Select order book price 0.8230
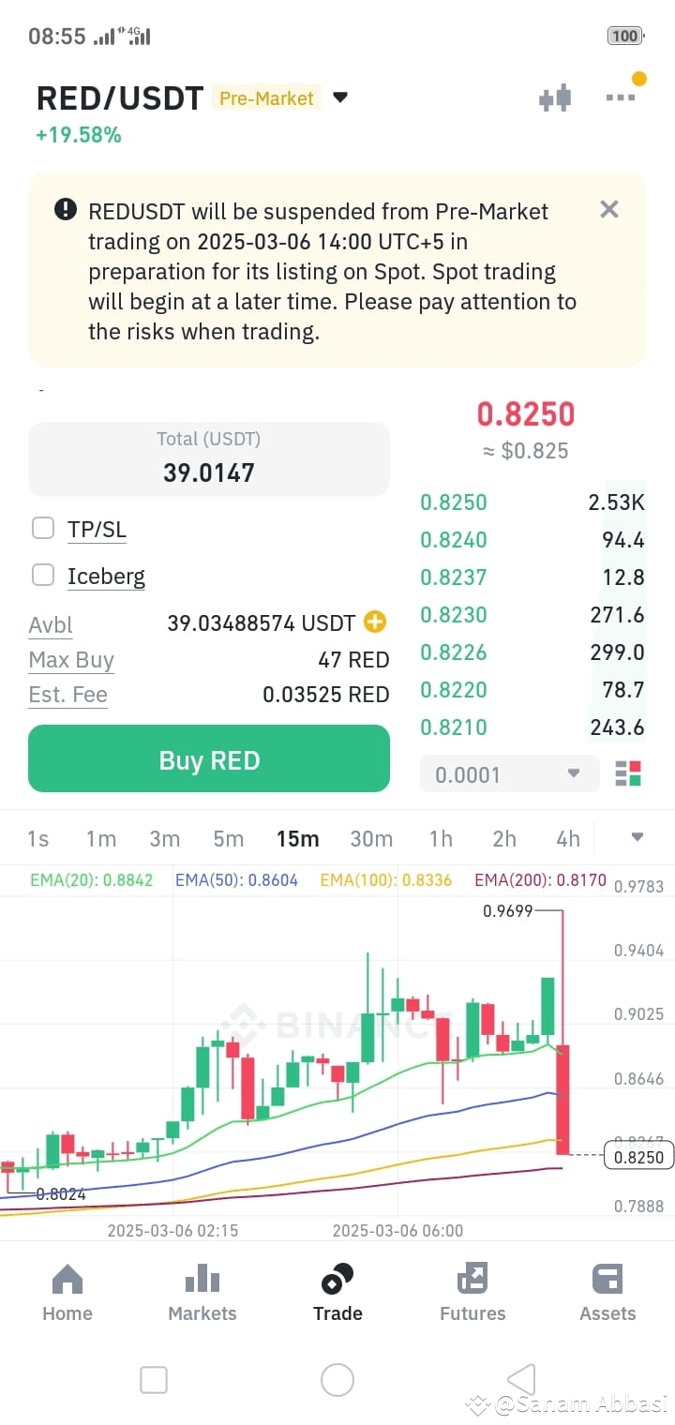 point(454,615)
